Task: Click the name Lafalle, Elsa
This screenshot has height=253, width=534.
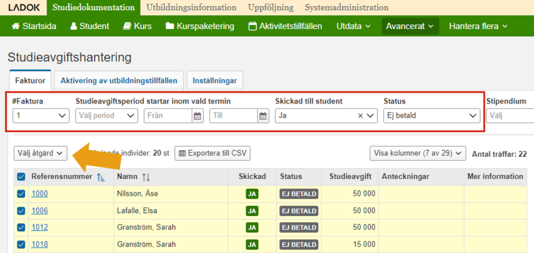Action: click(x=137, y=211)
